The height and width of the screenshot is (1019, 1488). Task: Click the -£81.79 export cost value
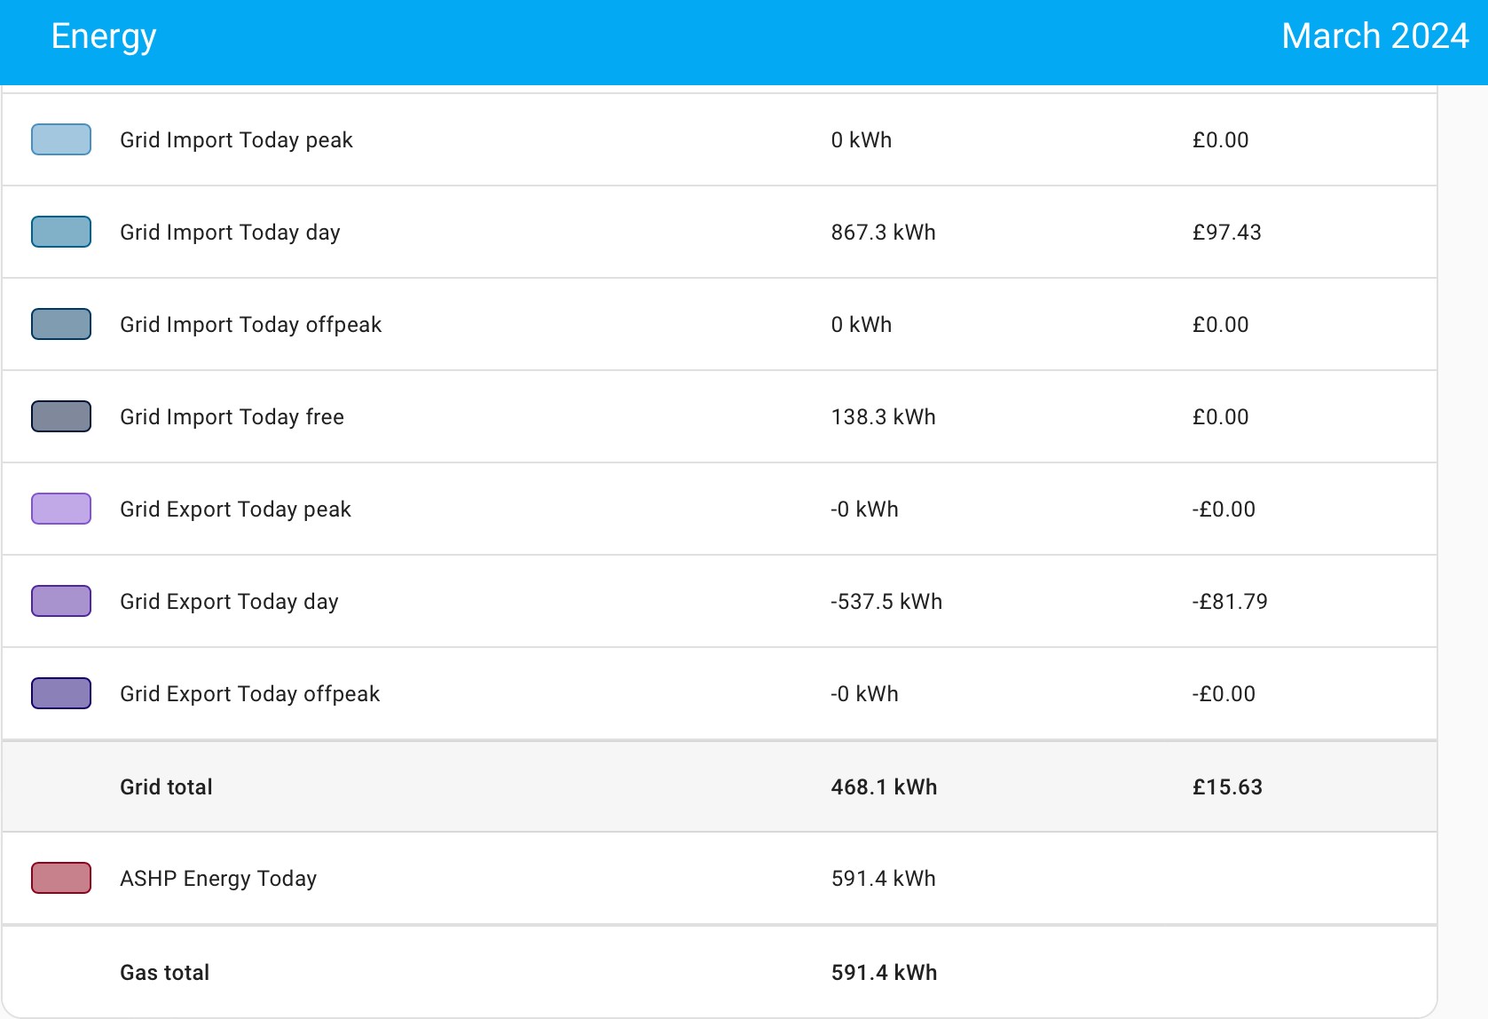point(1230,602)
